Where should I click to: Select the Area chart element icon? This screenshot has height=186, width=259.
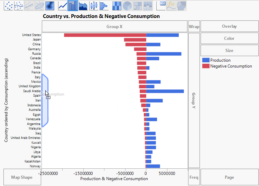83,5
